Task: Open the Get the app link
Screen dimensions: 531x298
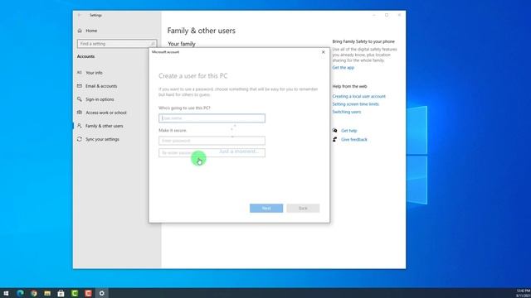Action: point(343,68)
